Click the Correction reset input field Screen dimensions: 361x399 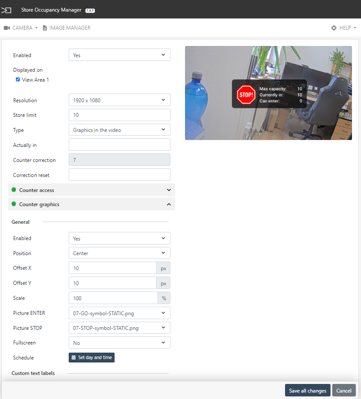coord(119,174)
